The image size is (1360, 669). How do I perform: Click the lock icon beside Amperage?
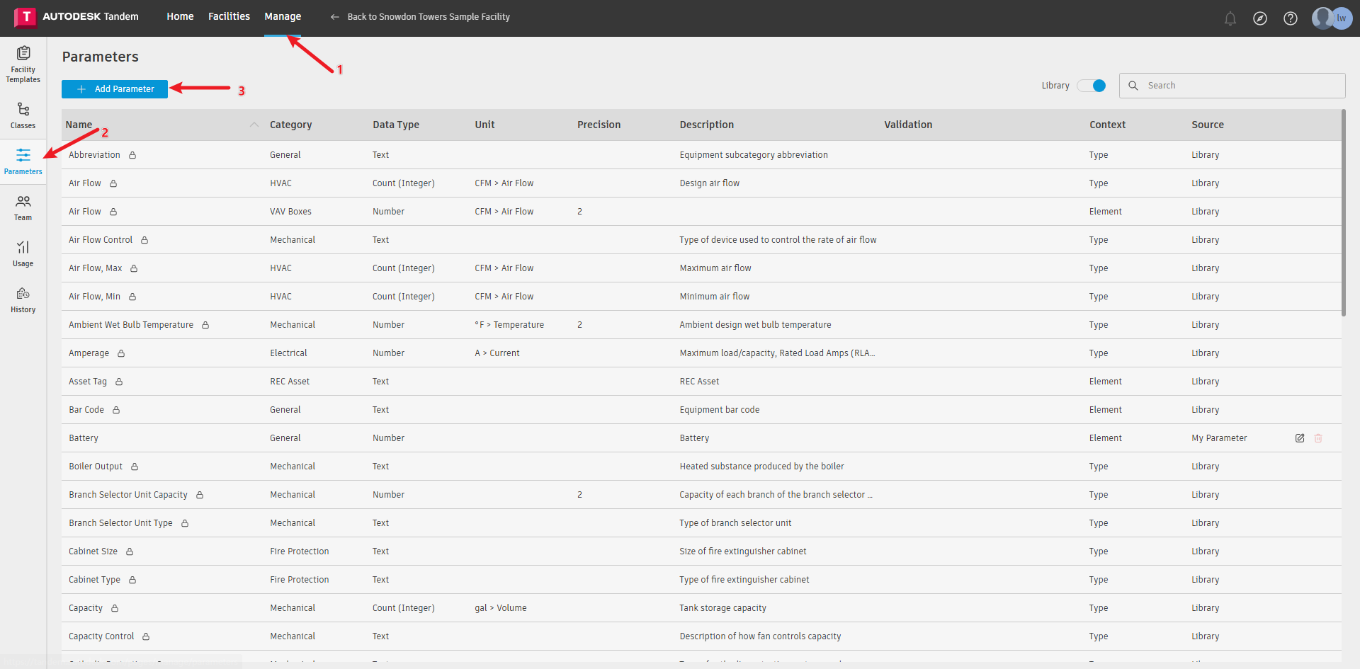click(121, 353)
